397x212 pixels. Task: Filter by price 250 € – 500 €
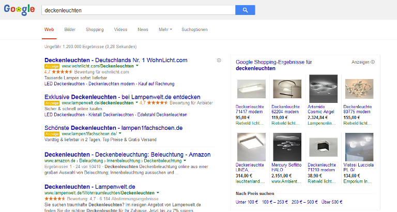[304, 202]
